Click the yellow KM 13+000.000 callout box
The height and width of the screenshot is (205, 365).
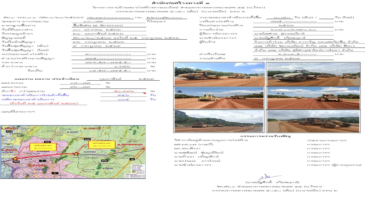(x=102, y=145)
